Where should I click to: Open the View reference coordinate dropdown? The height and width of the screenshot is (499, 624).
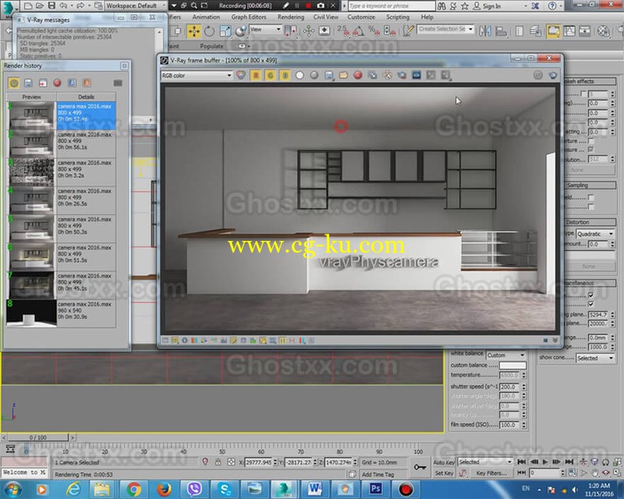pos(265,30)
